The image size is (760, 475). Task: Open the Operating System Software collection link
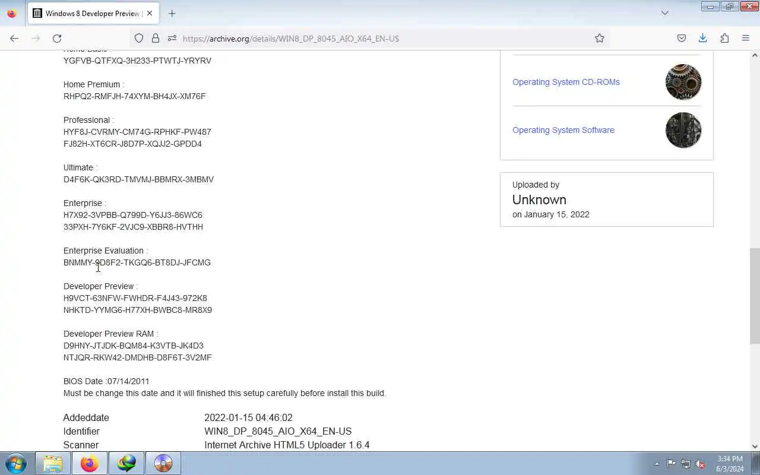point(563,130)
